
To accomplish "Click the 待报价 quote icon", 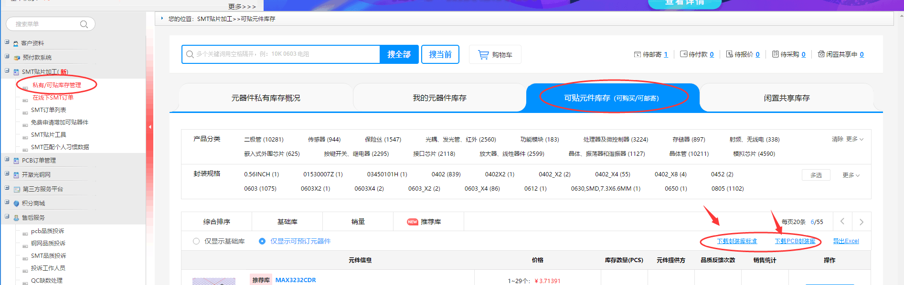I will click(729, 54).
